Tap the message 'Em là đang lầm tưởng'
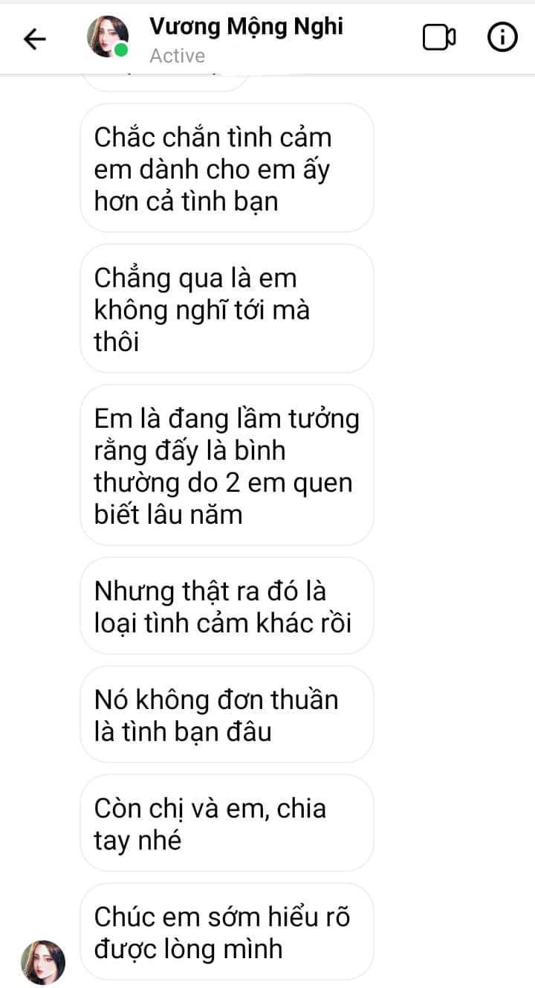This screenshot has width=535, height=988. [x=227, y=466]
